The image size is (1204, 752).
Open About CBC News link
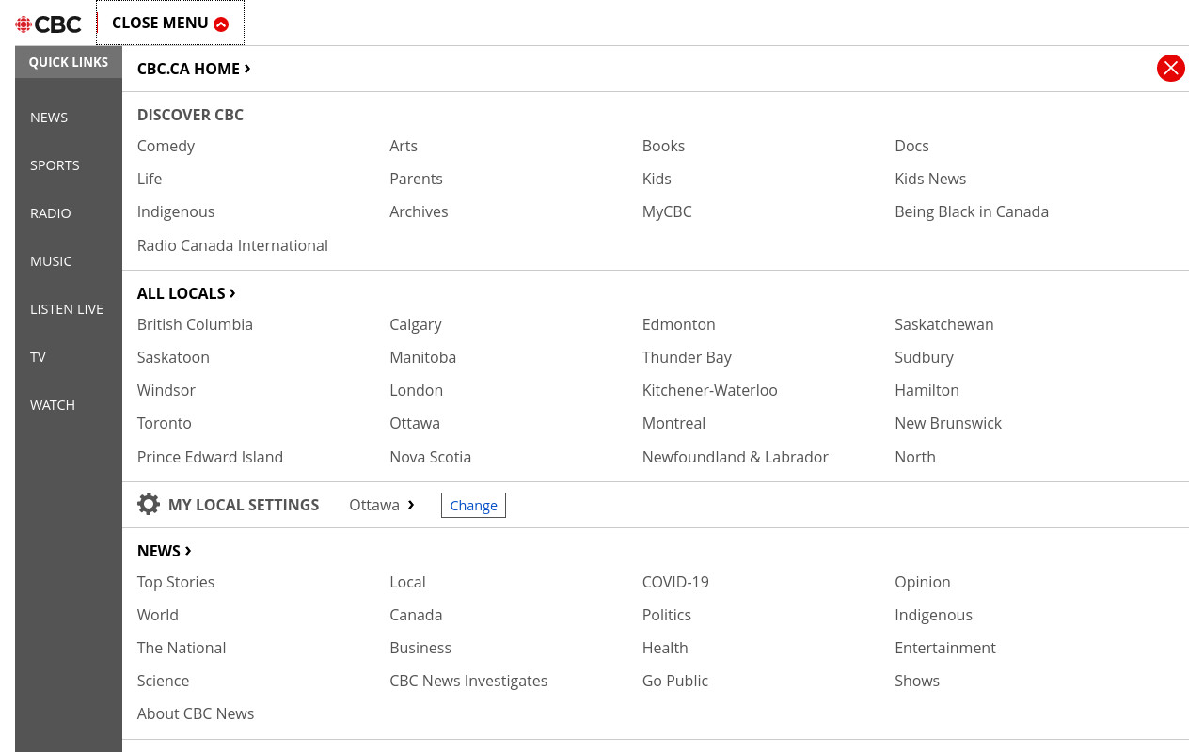196,713
